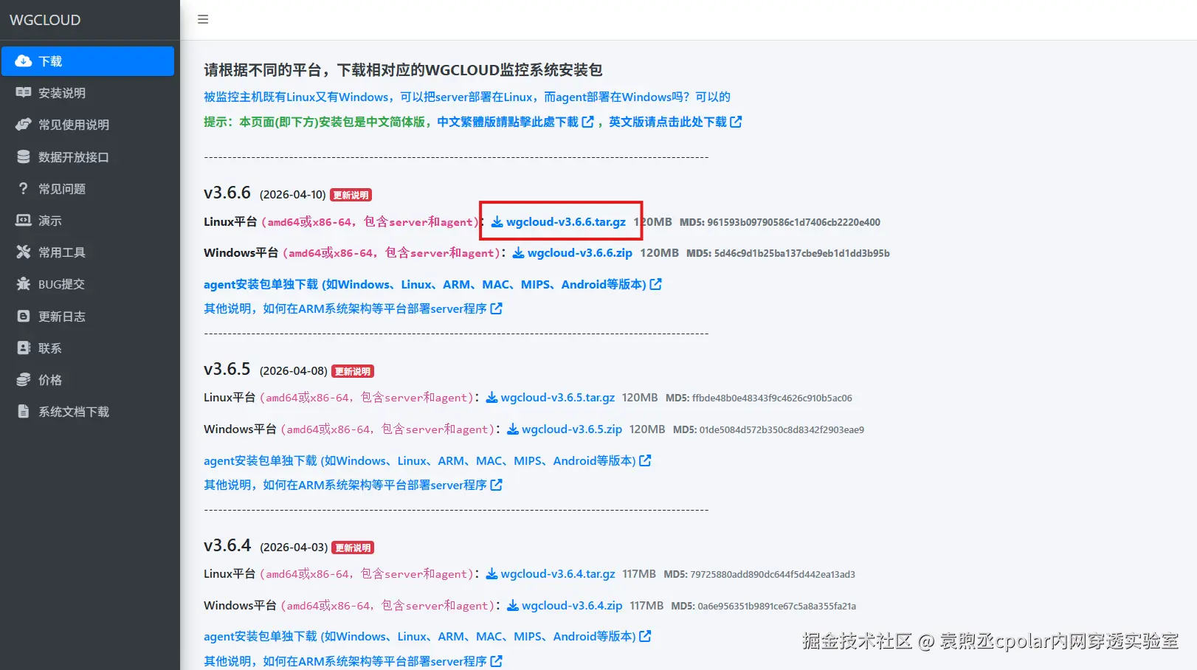
Task: Click download icon before wgcloud-v3.6.6.zip
Action: pyautogui.click(x=519, y=253)
